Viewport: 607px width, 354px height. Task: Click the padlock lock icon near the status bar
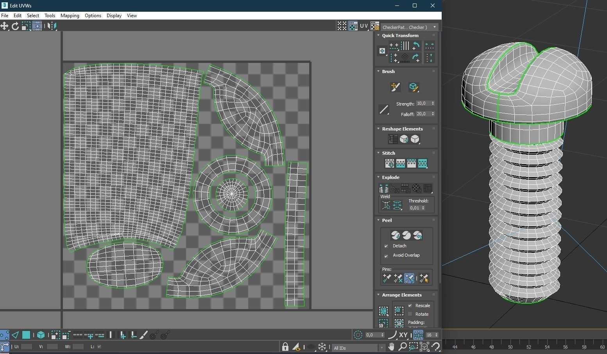285,347
